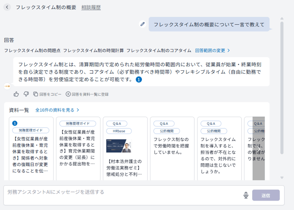Image resolution: width=294 pixels, height=210 pixels.
Task: Click the scrollbar down arrow
Action: (x=282, y=178)
